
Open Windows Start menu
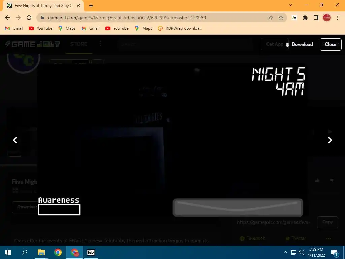8,252
